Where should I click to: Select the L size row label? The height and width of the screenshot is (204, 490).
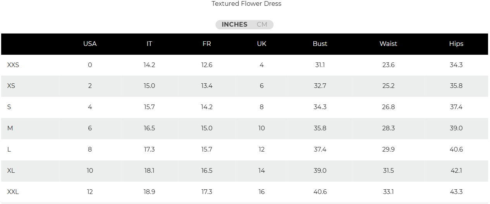click(9, 150)
